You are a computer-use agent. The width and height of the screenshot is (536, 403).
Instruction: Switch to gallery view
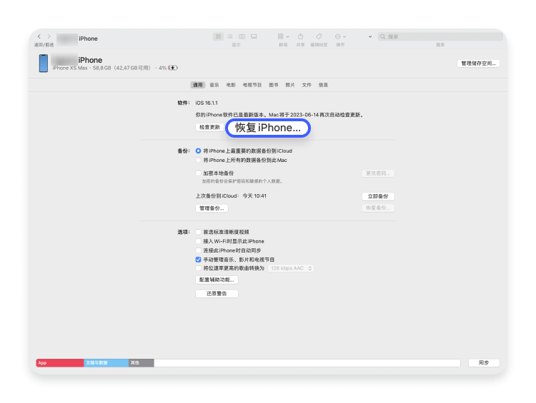coord(254,36)
